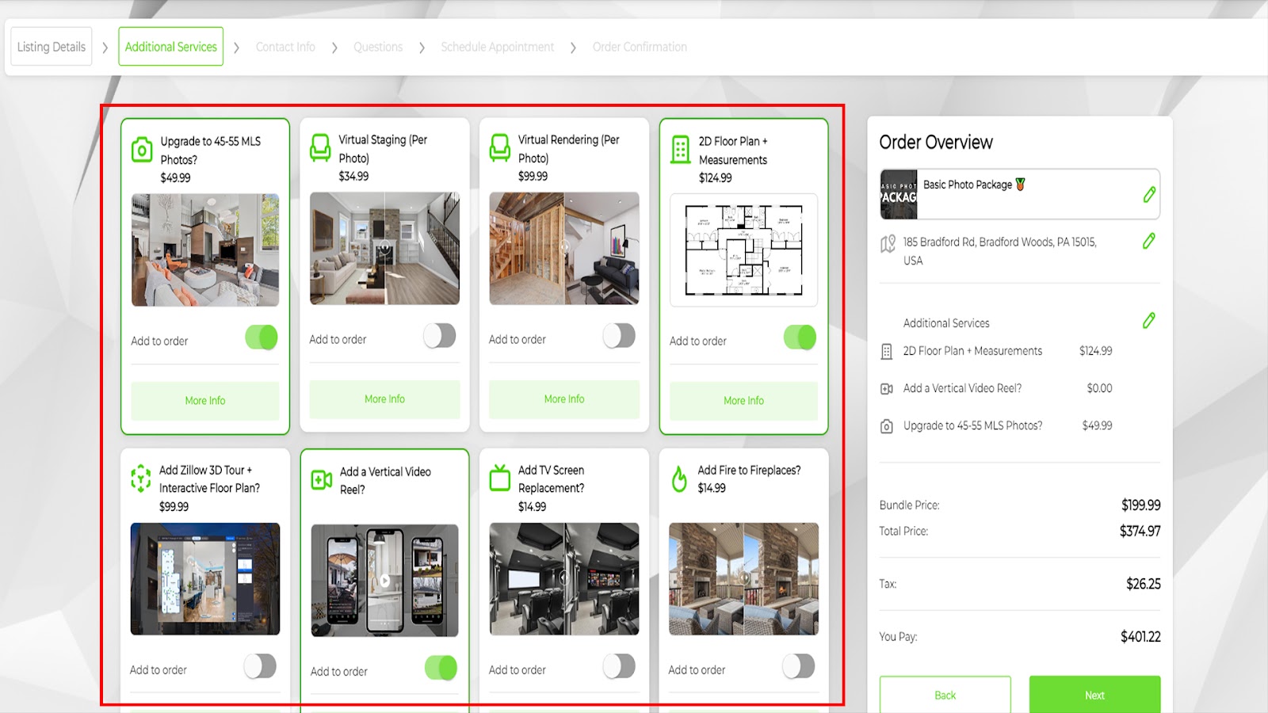1268x713 pixels.
Task: Click the TV icon on TV Screen Replacement card
Action: [500, 479]
